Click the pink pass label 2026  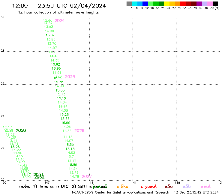click(79, 131)
